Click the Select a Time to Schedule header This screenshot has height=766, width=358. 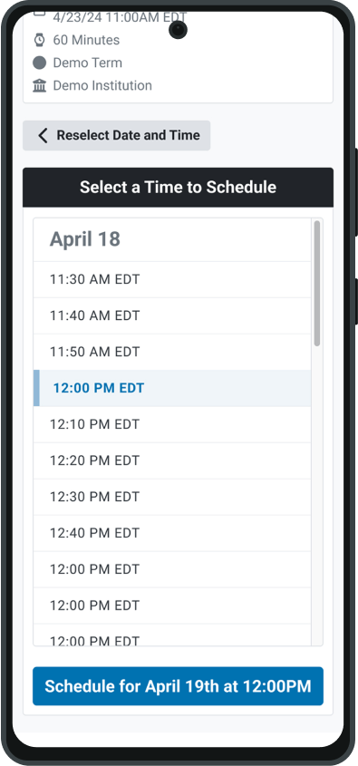(179, 187)
